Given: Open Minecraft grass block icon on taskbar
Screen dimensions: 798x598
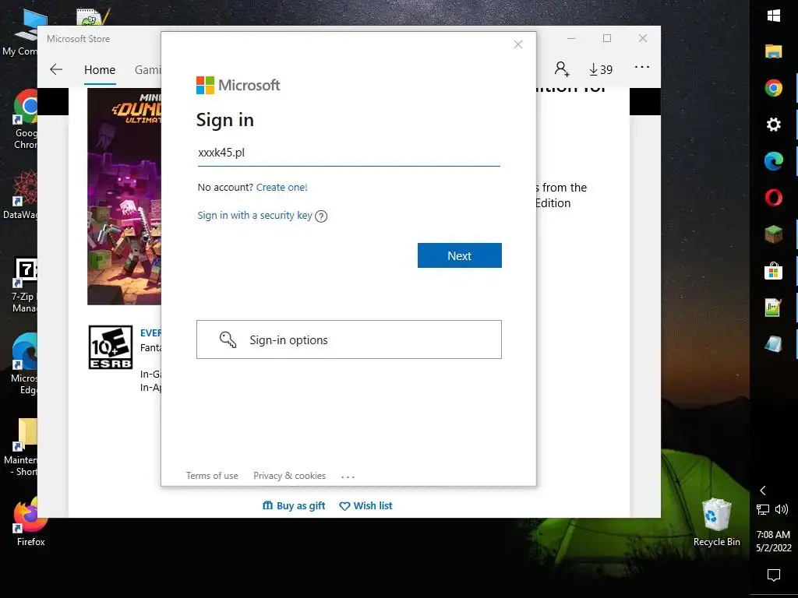Looking at the screenshot, I should point(774,234).
